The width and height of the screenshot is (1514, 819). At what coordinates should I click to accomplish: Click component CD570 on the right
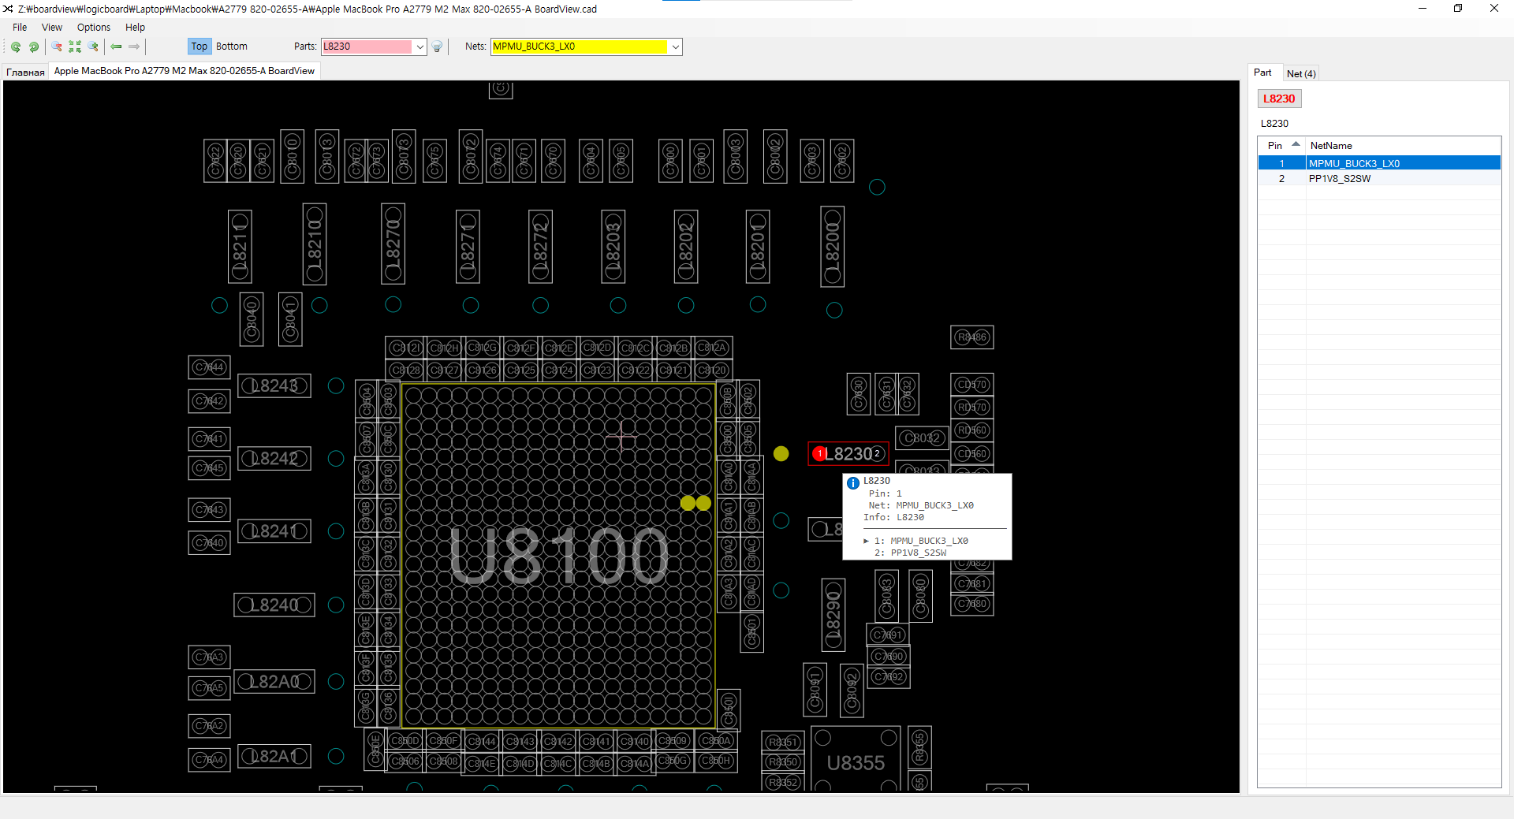pyautogui.click(x=971, y=385)
